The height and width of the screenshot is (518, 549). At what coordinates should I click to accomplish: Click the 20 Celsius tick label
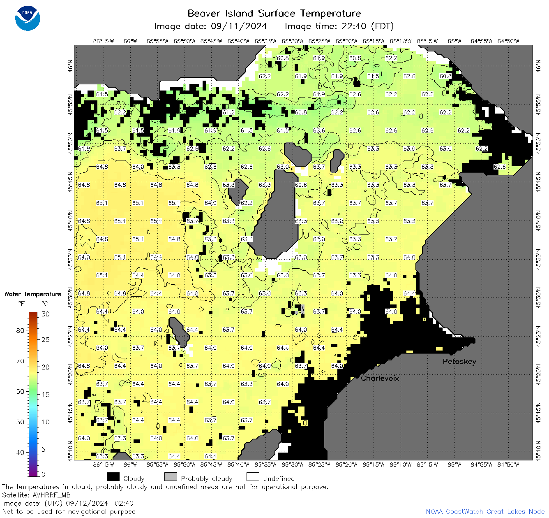46,367
